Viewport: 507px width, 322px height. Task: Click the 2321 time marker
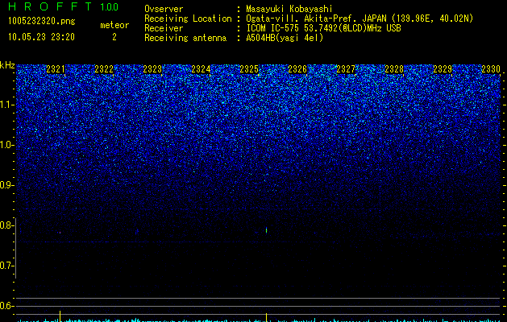[x=56, y=69]
